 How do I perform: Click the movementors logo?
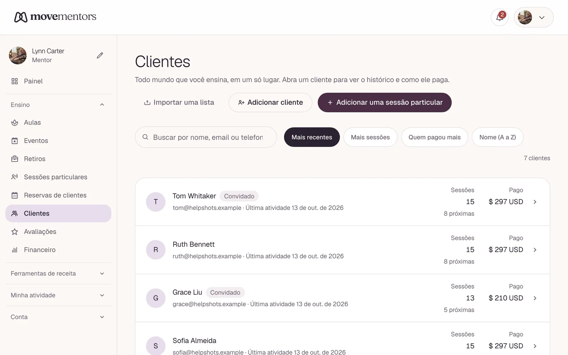click(55, 17)
